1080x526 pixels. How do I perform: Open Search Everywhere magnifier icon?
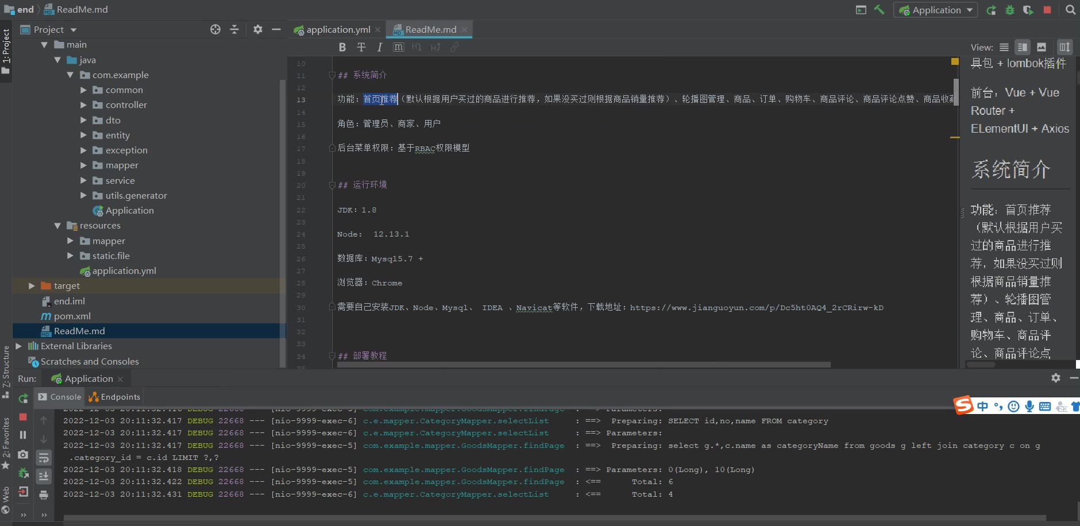point(1070,10)
